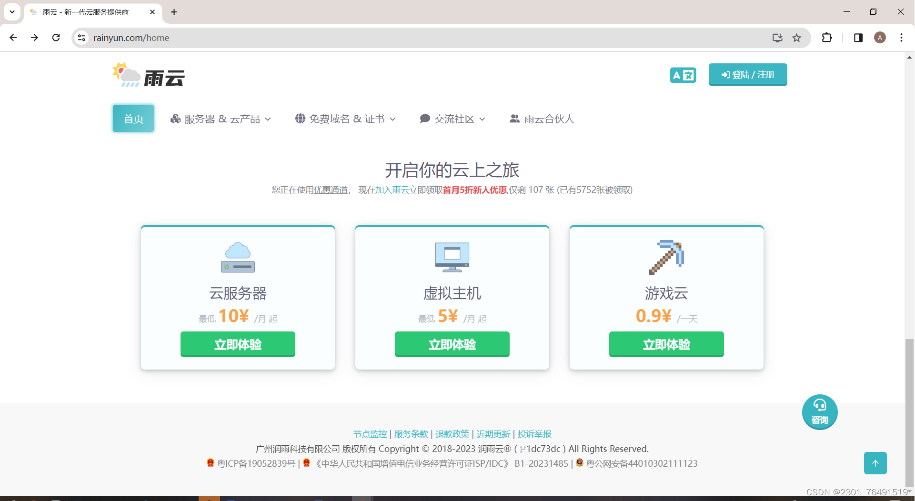
Task: Open the 节点监控 footer link
Action: 370,434
